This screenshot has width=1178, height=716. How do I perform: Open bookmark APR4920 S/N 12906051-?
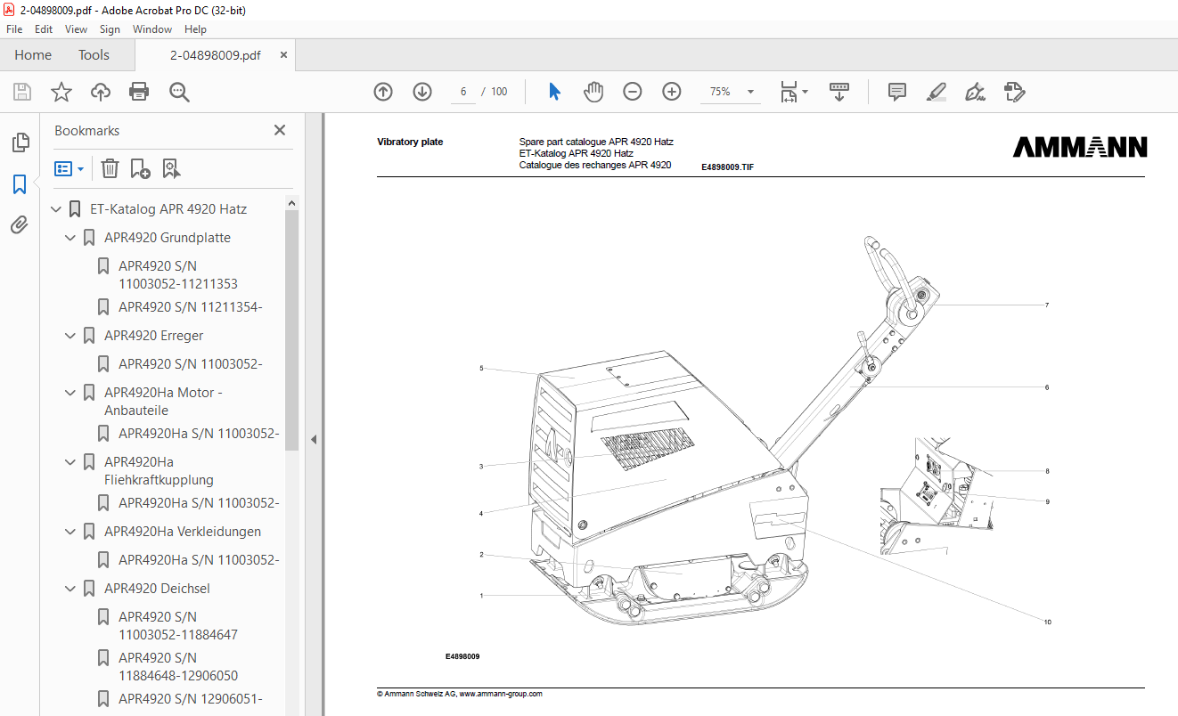[191, 699]
